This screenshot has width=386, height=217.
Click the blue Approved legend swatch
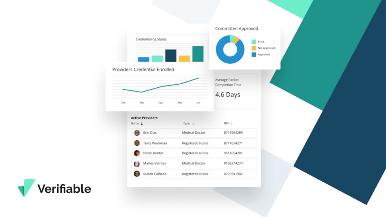coord(254,55)
